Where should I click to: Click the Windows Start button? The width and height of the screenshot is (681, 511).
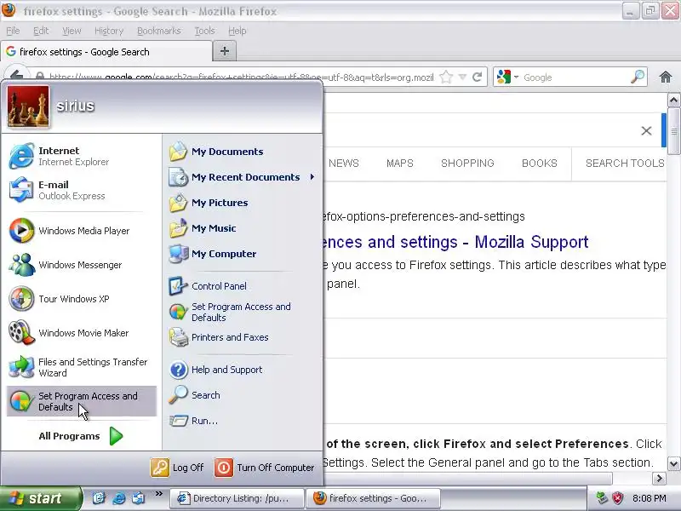pyautogui.click(x=40, y=498)
